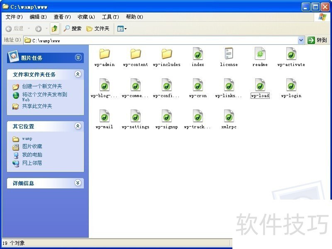Open the Views mode dropdown button
Image resolution: width=332 pixels, height=249 pixels.
click(122, 29)
